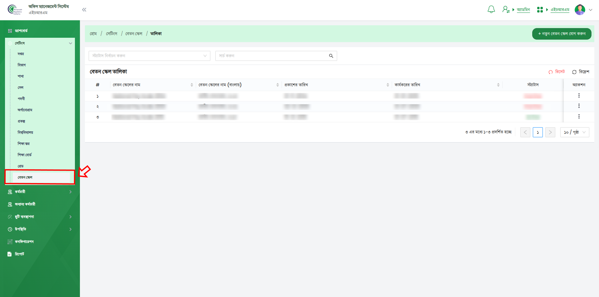This screenshot has width=599, height=297.
Task: Sort by বেতন স্কেলের নাম column
Action: (x=191, y=85)
